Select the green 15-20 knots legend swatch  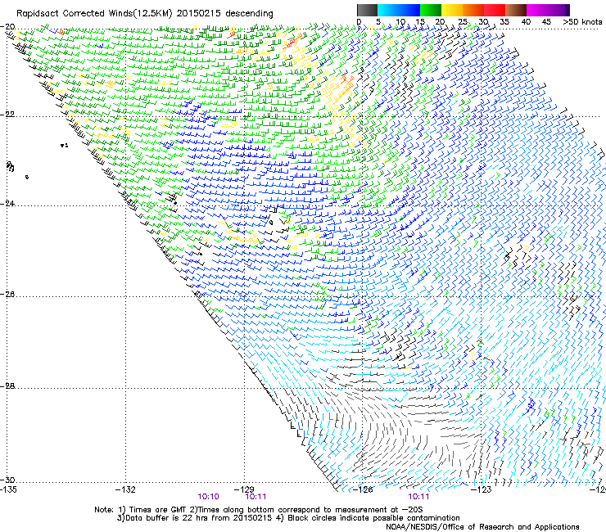[431, 10]
